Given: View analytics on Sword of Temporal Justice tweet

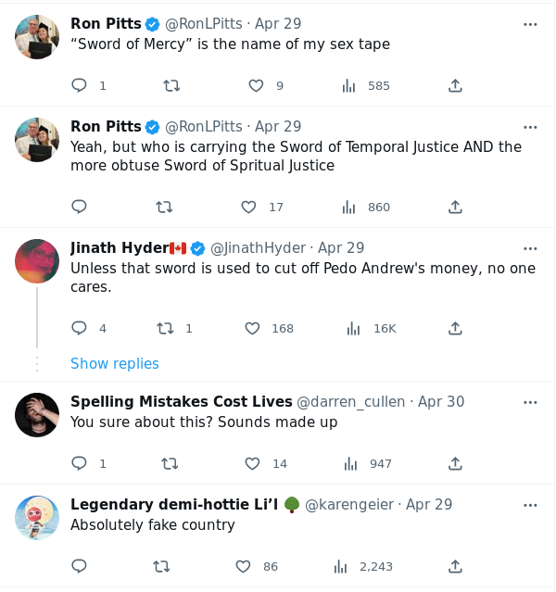Looking at the screenshot, I should click(x=349, y=208).
